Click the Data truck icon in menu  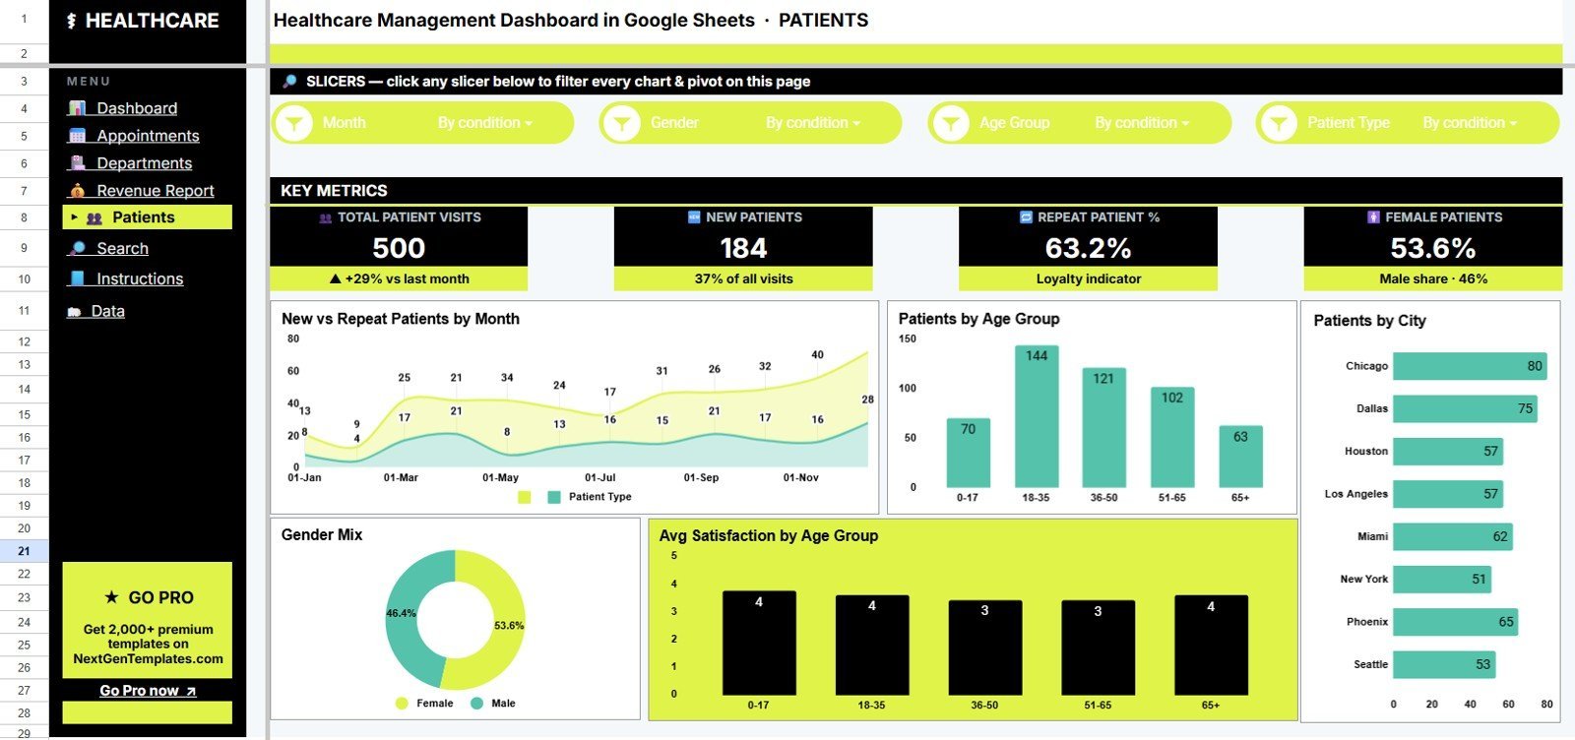click(74, 312)
